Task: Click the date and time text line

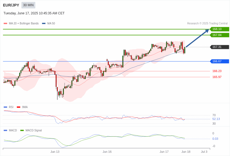Action: point(34,13)
